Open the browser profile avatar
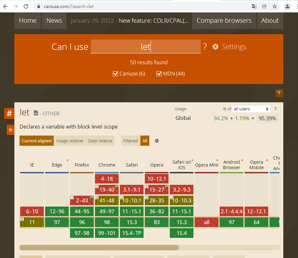This screenshot has width=298, height=258. (287, 6)
